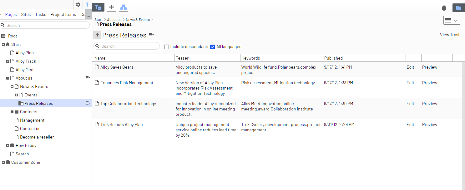Click View Trash link
The width and height of the screenshot is (465, 190).
click(450, 35)
